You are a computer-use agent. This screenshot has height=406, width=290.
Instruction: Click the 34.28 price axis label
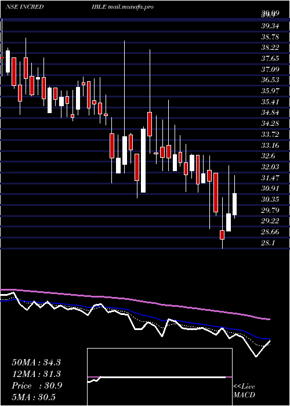point(270,123)
